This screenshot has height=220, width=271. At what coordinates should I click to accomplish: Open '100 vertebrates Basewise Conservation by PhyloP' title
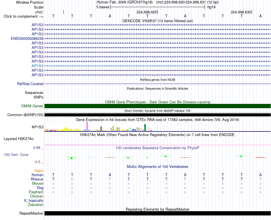coord(157,148)
